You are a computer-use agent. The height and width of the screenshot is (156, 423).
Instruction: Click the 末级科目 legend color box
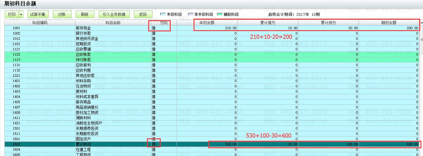163,14
